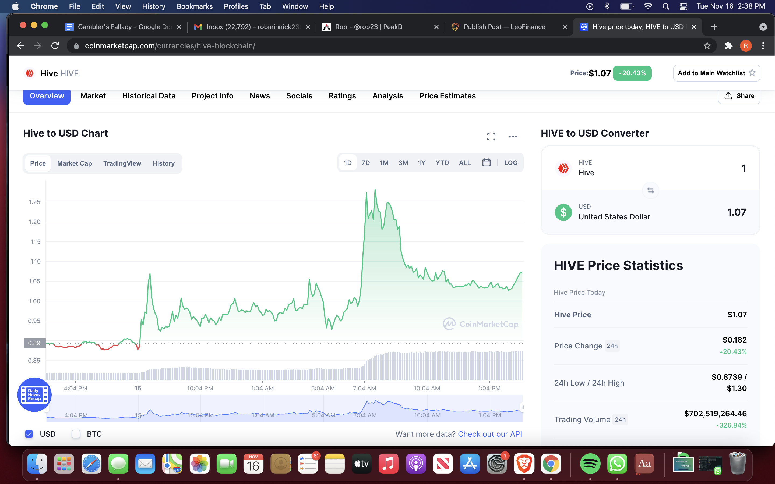Open Control Center in menu bar
This screenshot has height=484, width=775.
[x=683, y=6]
